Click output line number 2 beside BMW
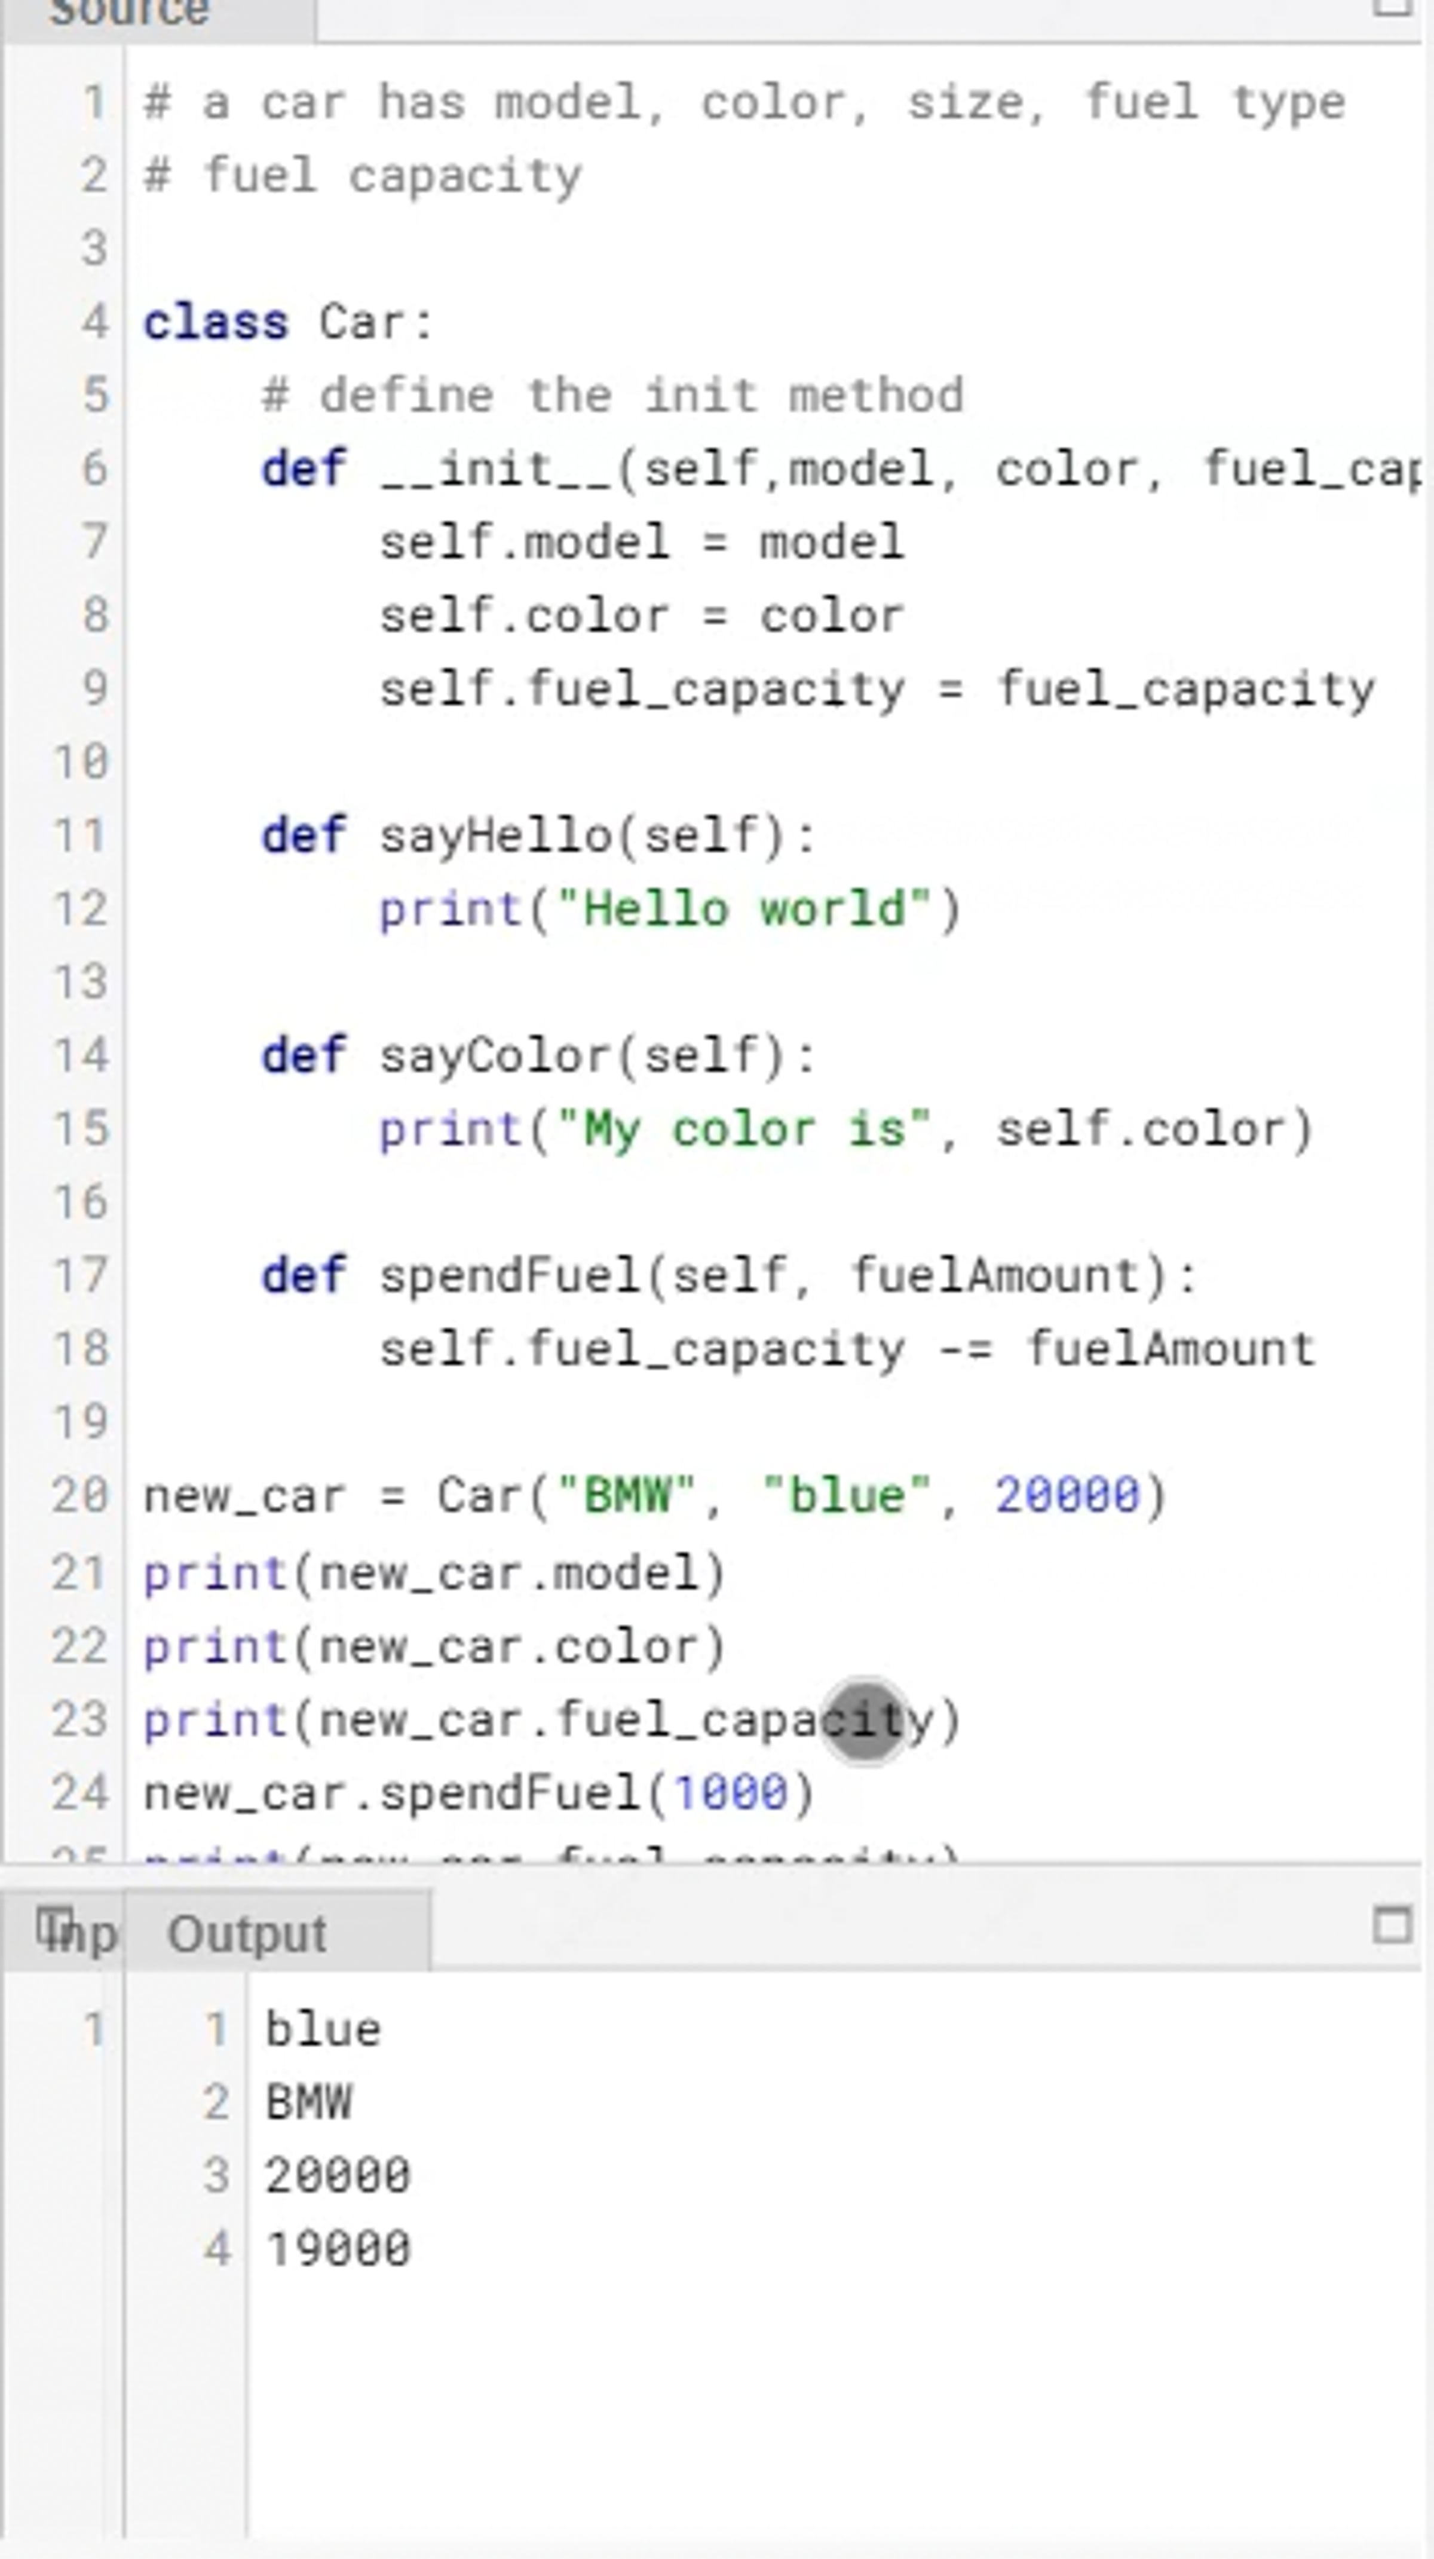The image size is (1434, 2559). click(216, 2103)
